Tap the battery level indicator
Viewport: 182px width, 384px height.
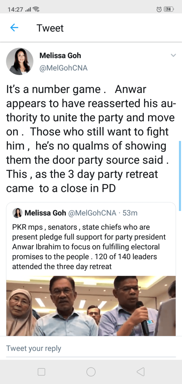point(169,9)
